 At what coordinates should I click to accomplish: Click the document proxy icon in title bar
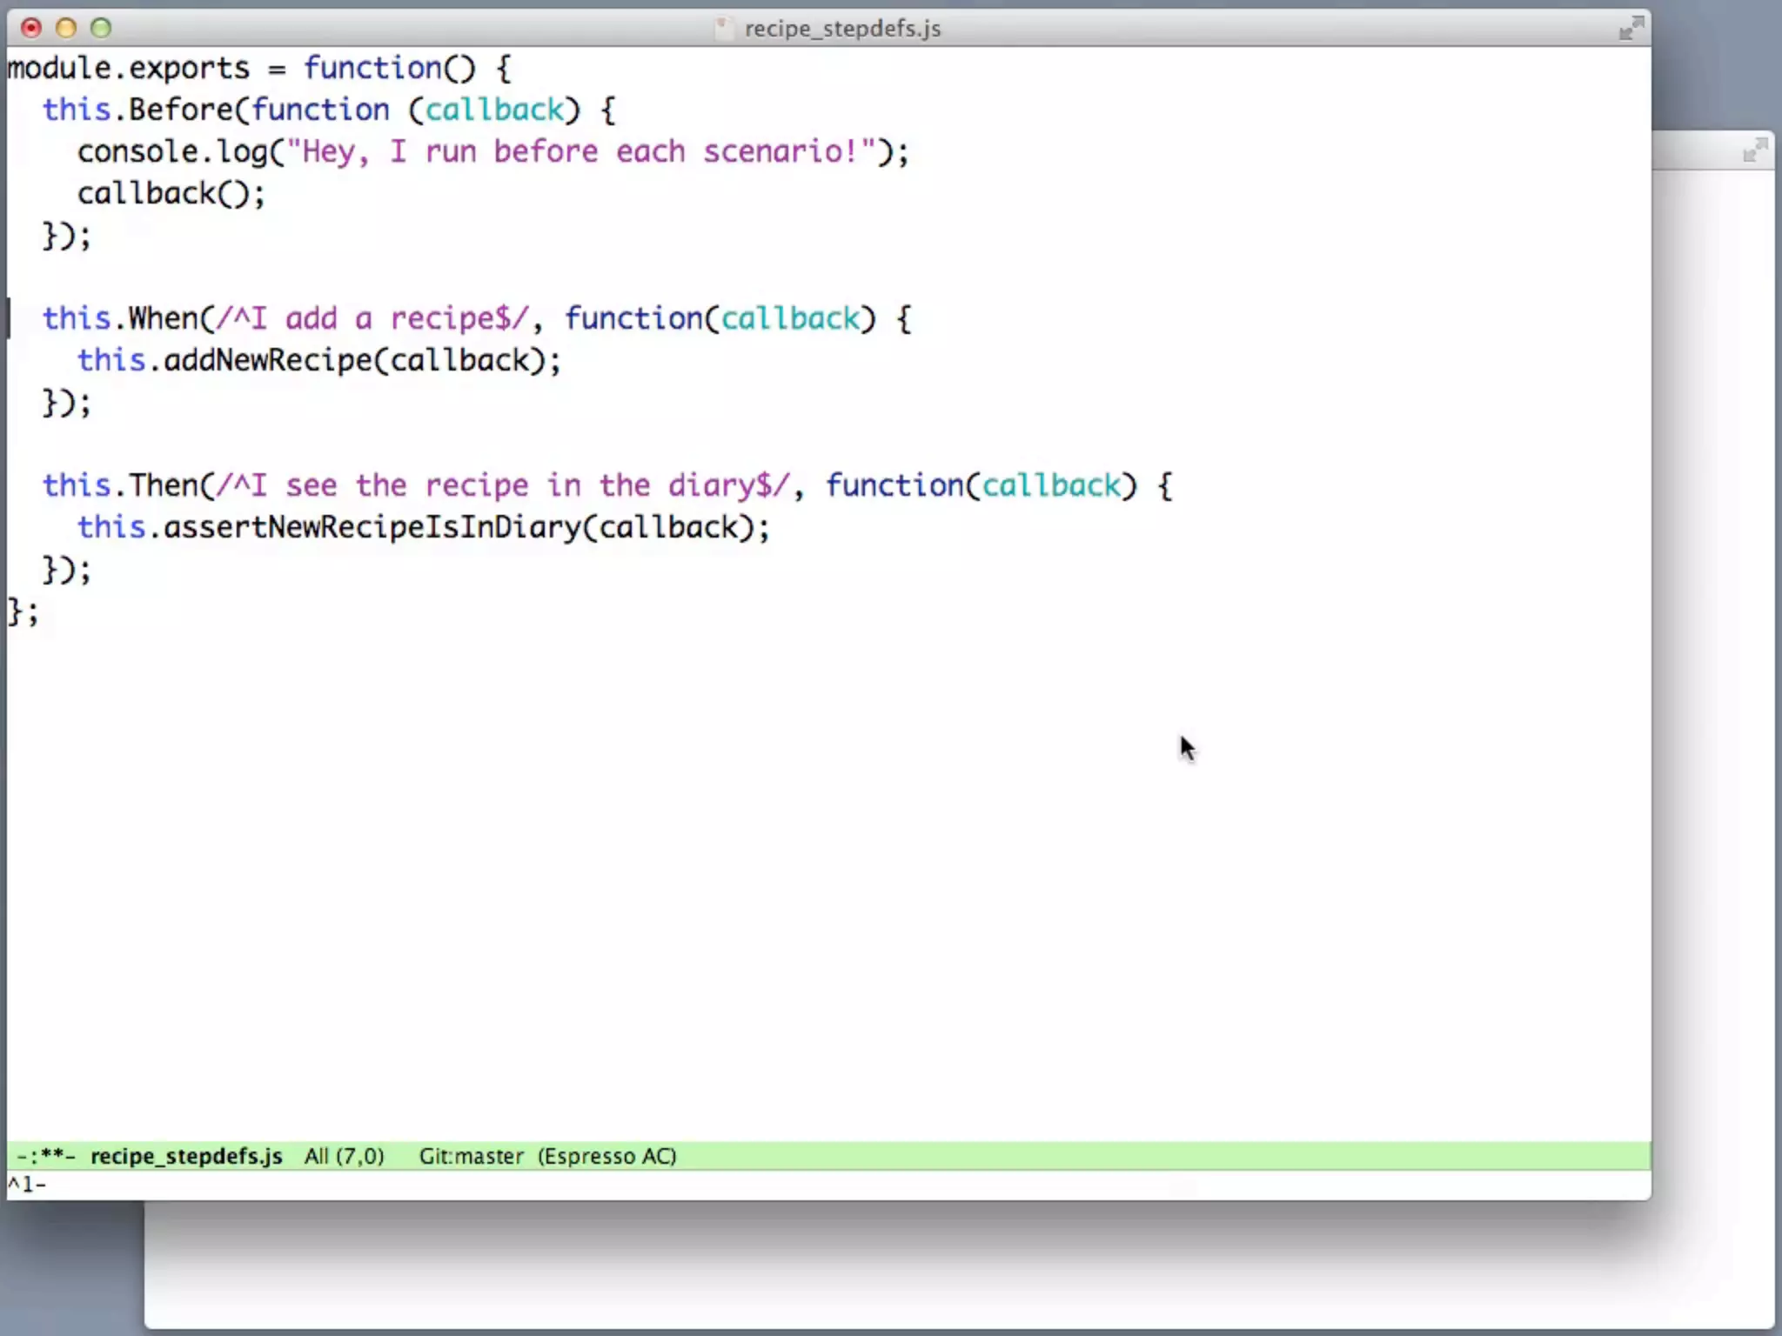pos(723,29)
